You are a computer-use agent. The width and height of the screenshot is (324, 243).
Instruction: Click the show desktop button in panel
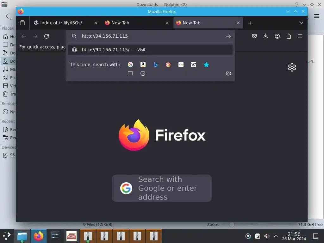point(316,236)
